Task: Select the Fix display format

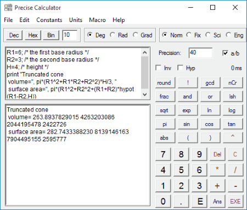Action: pos(194,35)
